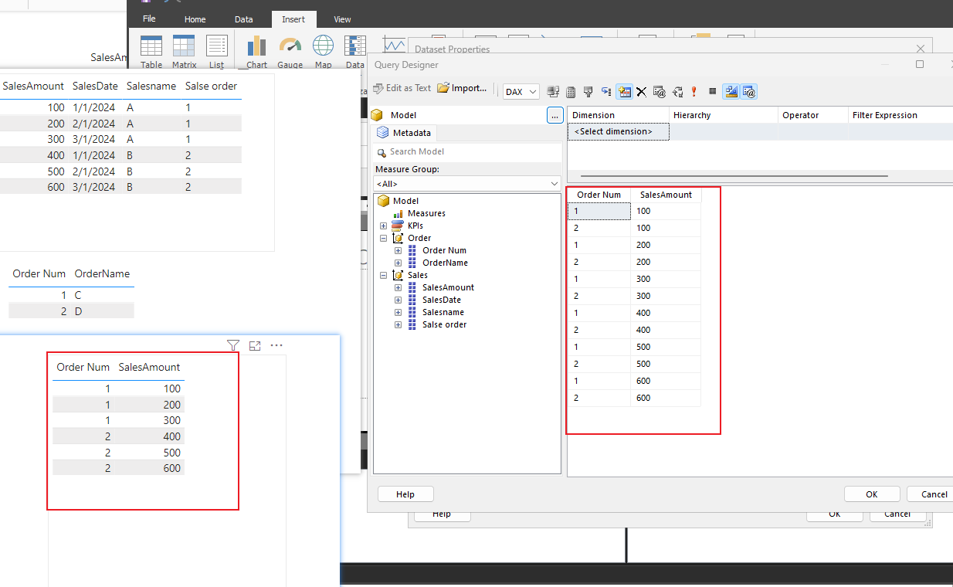Toggle the Auto Execute icon

606,91
